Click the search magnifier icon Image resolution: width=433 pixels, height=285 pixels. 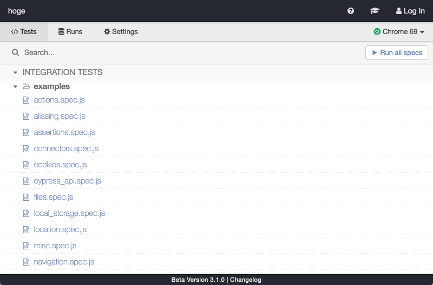[x=16, y=52]
